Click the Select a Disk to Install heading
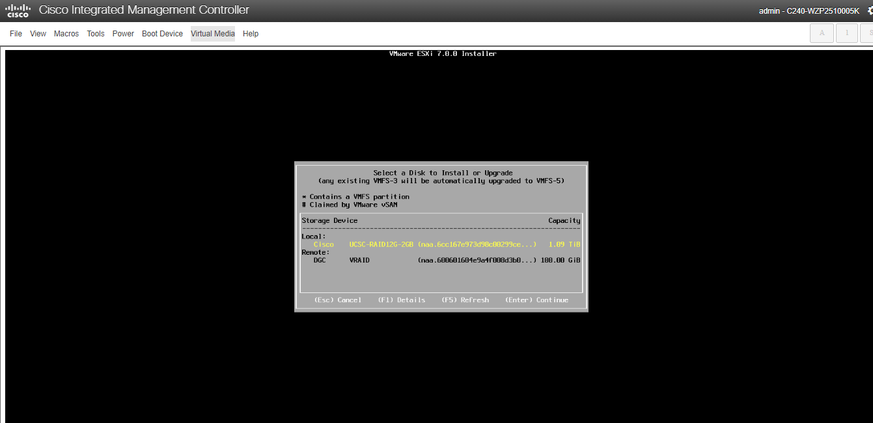Screen dimensions: 873x423 [x=443, y=173]
